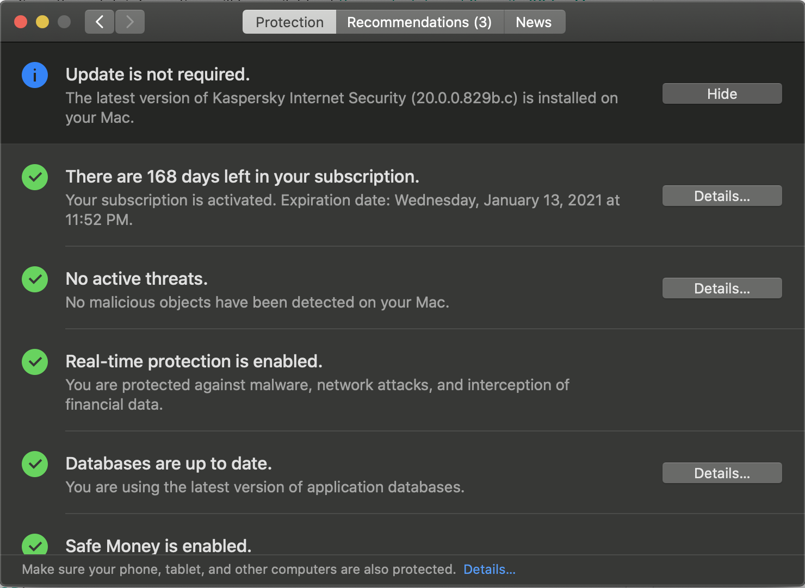
Task: Click the 'Safe Money is enabled' heading
Action: (x=158, y=546)
